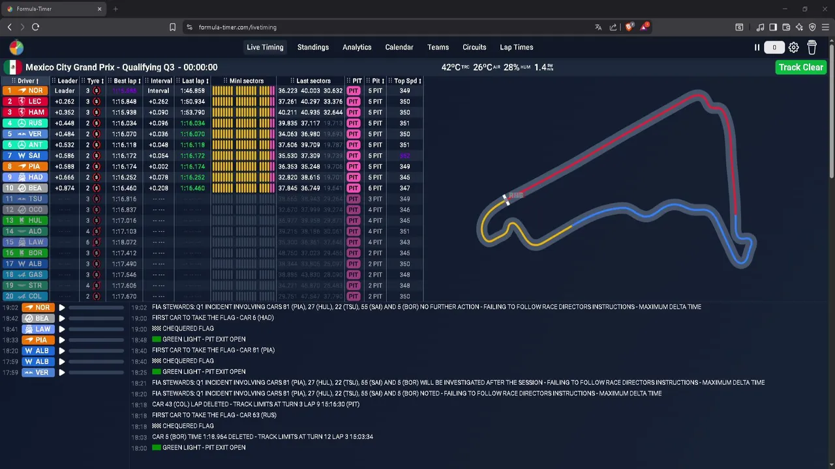The height and width of the screenshot is (469, 835).
Task: Open the Lap Times page
Action: click(x=517, y=48)
